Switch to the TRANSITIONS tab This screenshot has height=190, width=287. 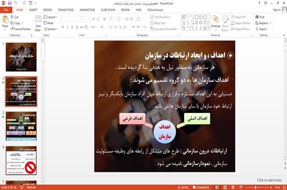(66, 10)
